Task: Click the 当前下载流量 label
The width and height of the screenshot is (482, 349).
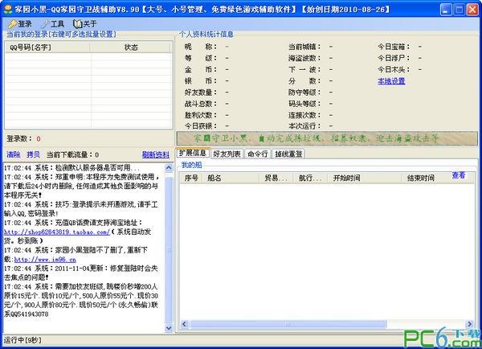Action: pyautogui.click(x=70, y=154)
